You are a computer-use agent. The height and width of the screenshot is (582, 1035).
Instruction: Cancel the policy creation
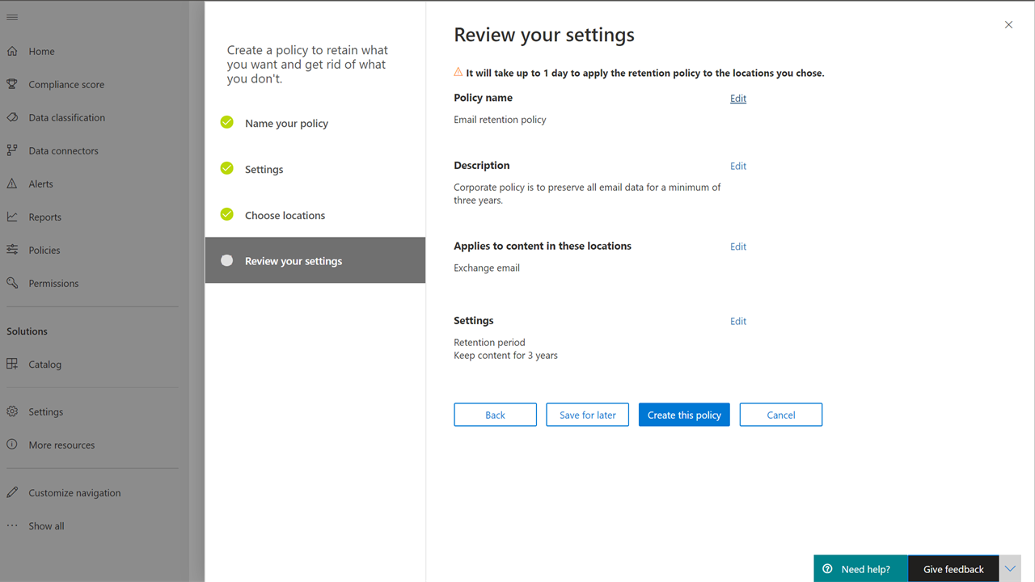pyautogui.click(x=781, y=415)
